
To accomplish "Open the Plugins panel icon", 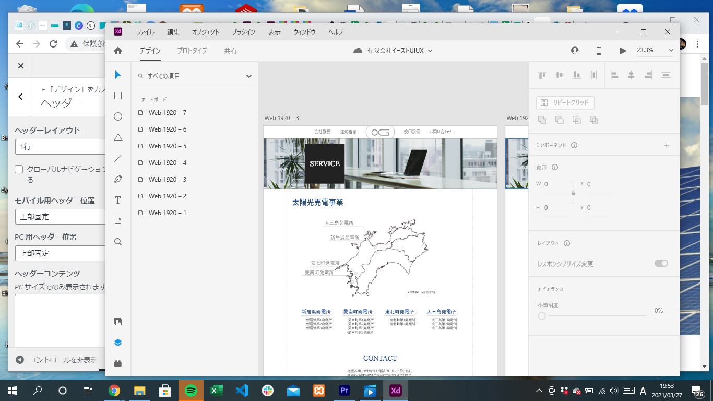I will pyautogui.click(x=118, y=363).
